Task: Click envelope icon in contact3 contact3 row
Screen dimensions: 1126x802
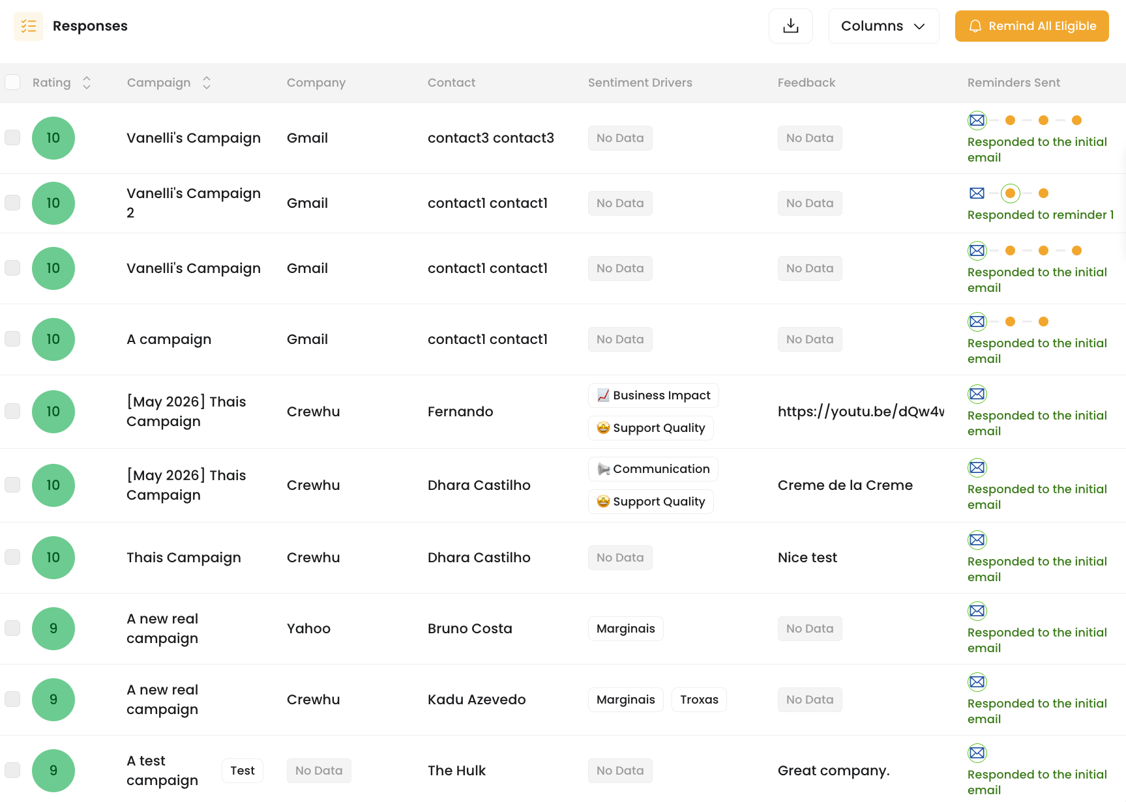Action: pos(977,121)
